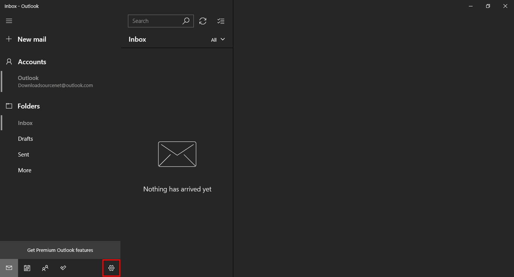514x277 pixels.
Task: Open Settings gear icon
Action: 111,268
